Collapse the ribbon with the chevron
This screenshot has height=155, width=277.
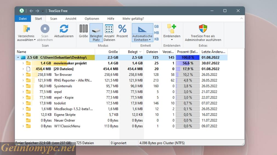[242, 19]
